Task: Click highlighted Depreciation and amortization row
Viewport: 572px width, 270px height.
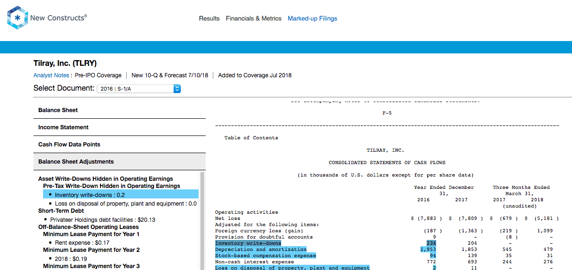Action: tap(261, 249)
